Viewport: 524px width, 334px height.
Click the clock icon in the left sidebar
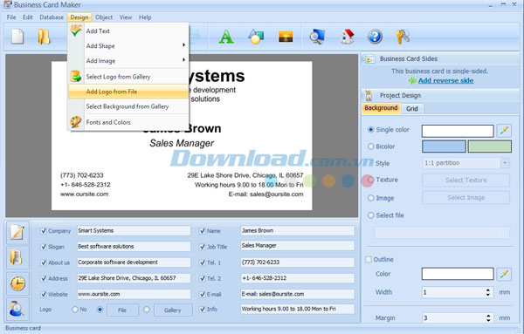pos(17,283)
